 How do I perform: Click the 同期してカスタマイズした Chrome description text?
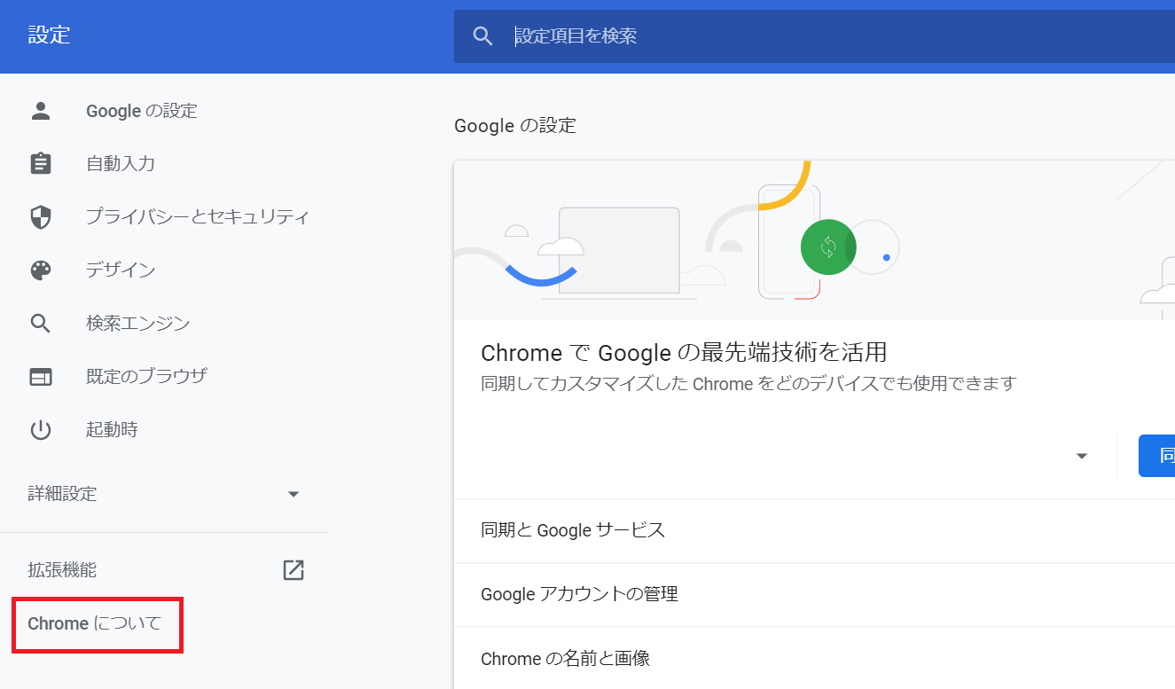click(748, 384)
